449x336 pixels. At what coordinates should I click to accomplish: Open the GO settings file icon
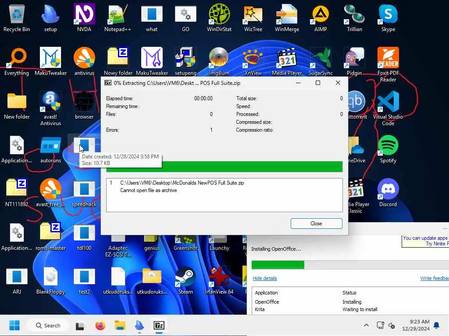[185, 17]
